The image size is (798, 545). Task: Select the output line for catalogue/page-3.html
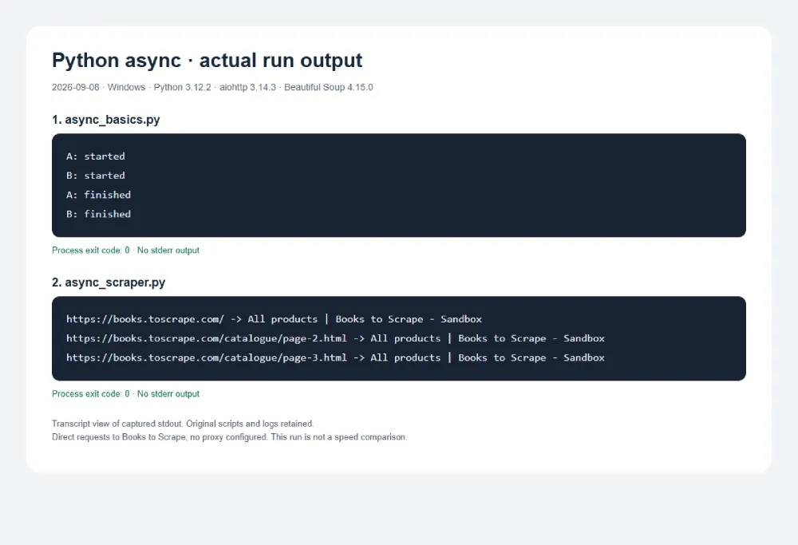(x=335, y=357)
